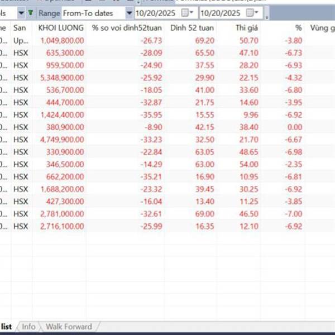
Task: Expand the Range 'From-To dates' dropdown
Action: click(x=129, y=12)
